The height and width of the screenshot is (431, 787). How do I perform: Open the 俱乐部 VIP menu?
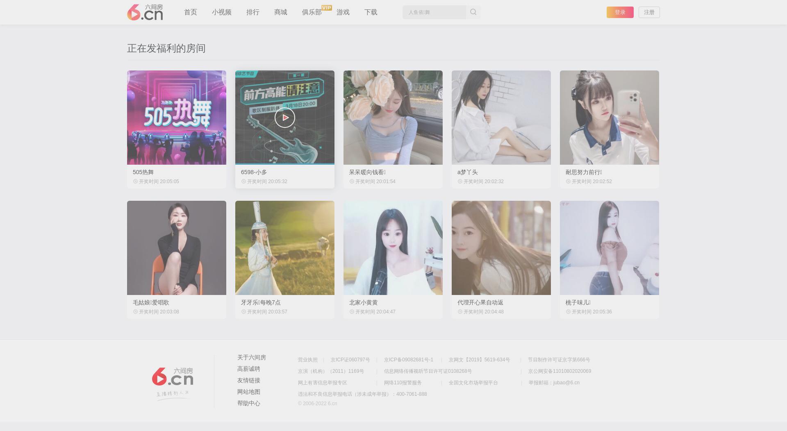click(312, 12)
